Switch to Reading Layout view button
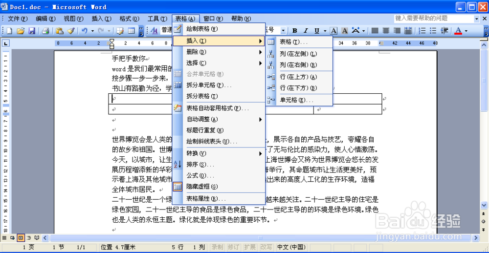 37,238
